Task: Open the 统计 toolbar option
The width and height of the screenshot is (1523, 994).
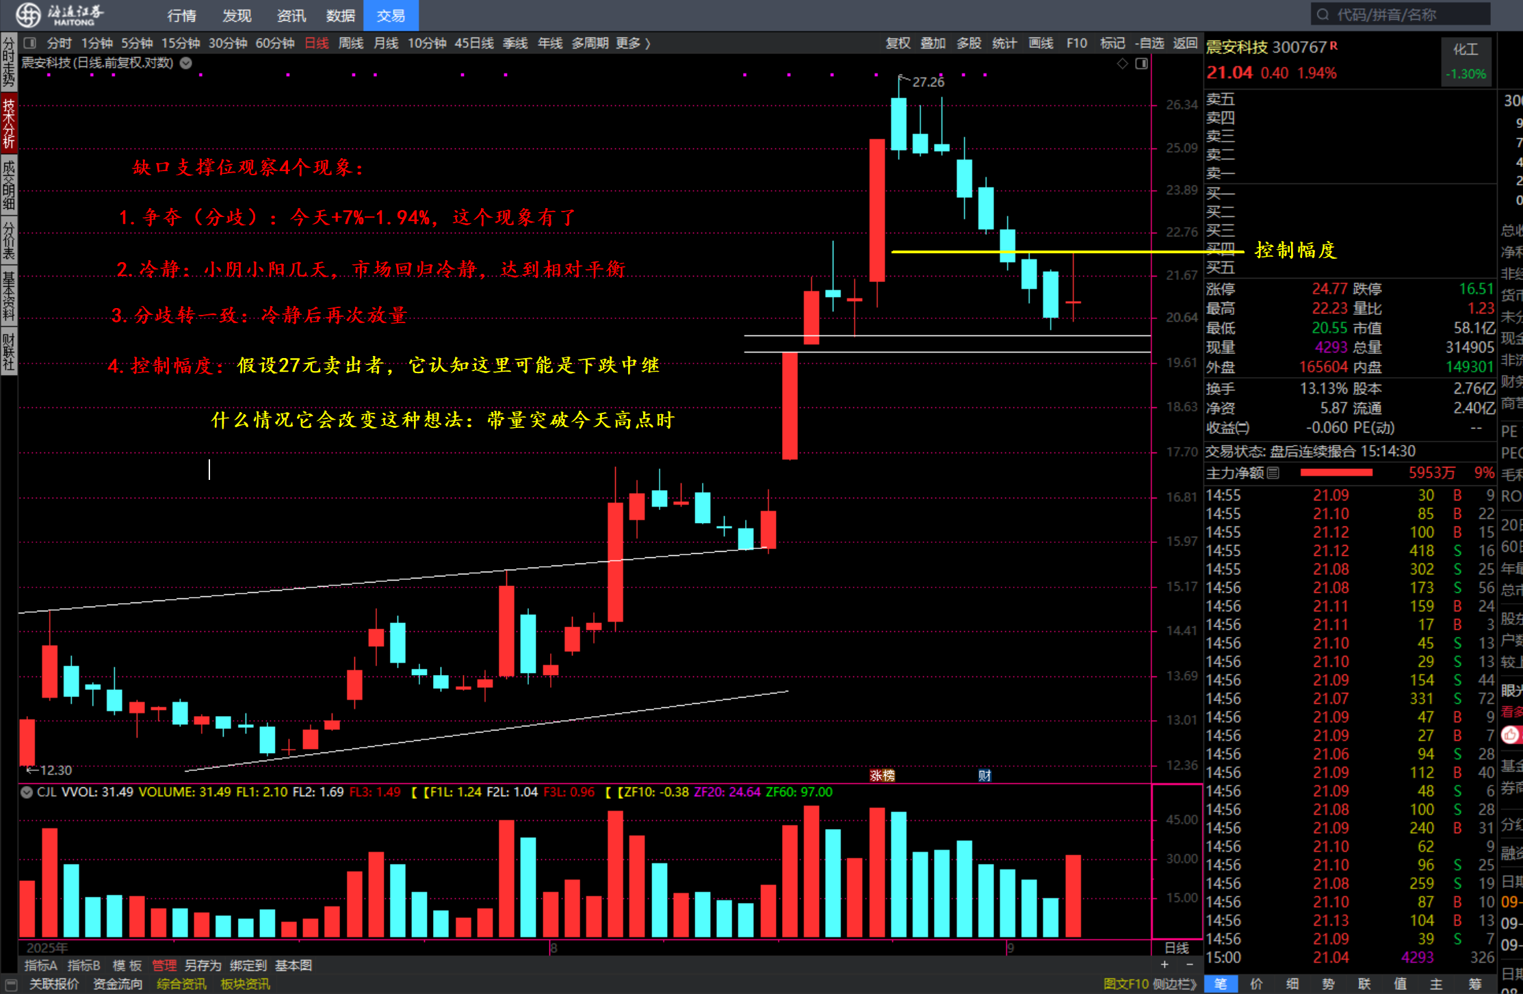Action: pyautogui.click(x=1004, y=43)
